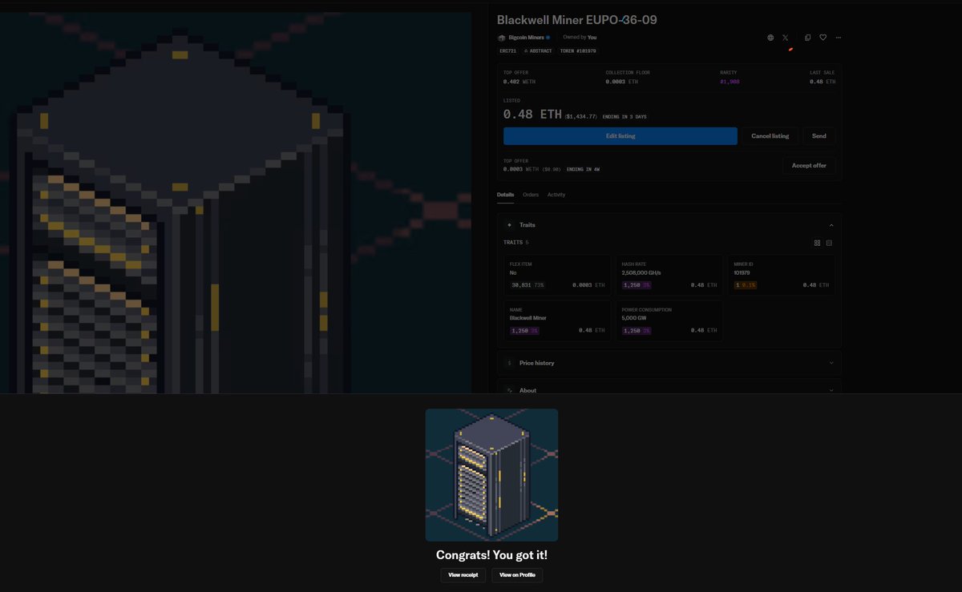Expand the Price history section
This screenshot has width=962, height=592.
[x=831, y=362]
